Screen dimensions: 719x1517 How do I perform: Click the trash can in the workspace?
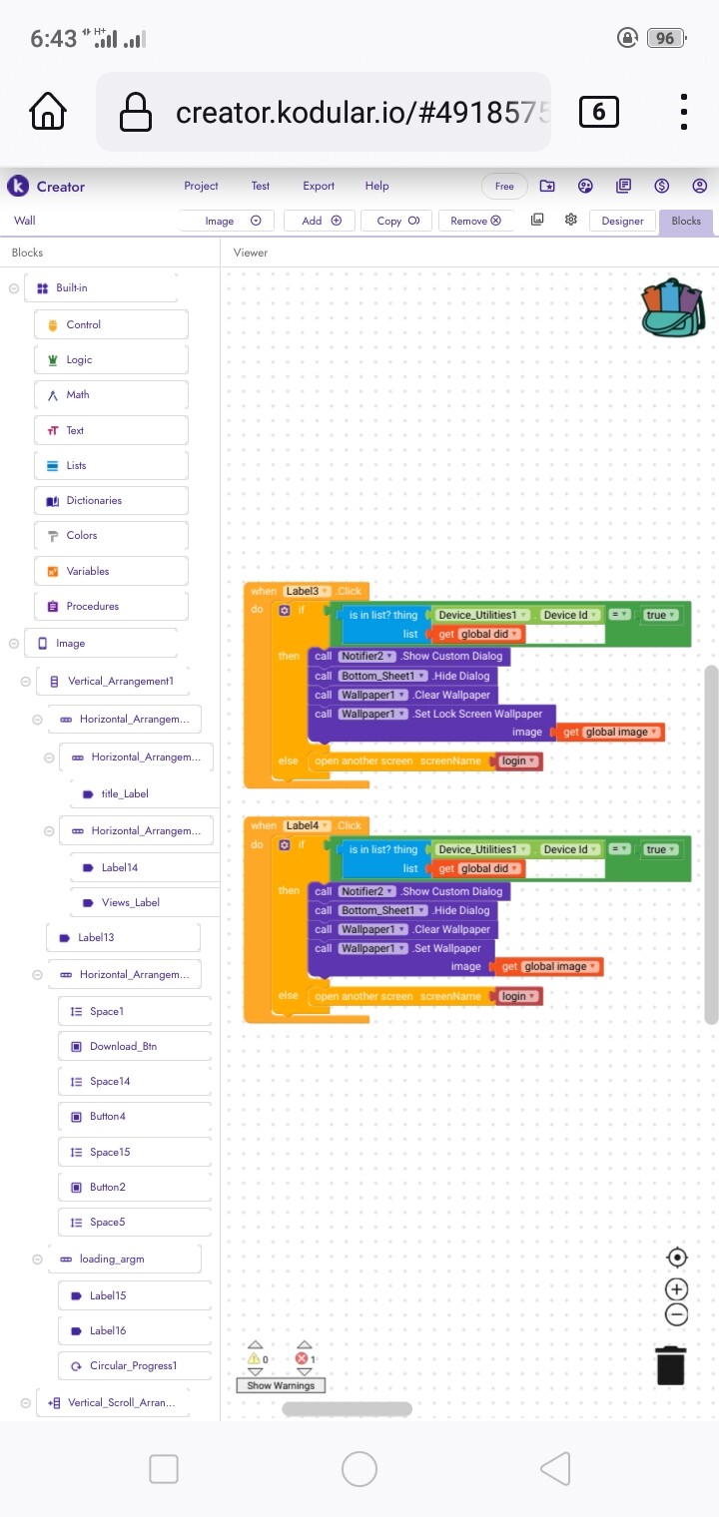coord(671,1365)
